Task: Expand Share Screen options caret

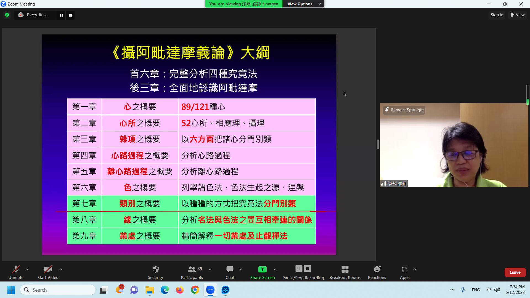Action: click(275, 269)
